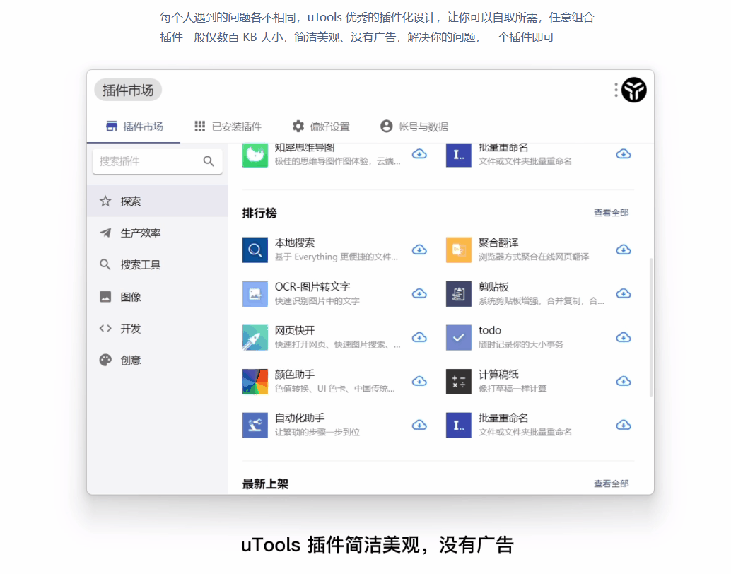Screen dimensions: 731x574
Task: Download the 本地搜索 plugin
Action: [x=419, y=250]
